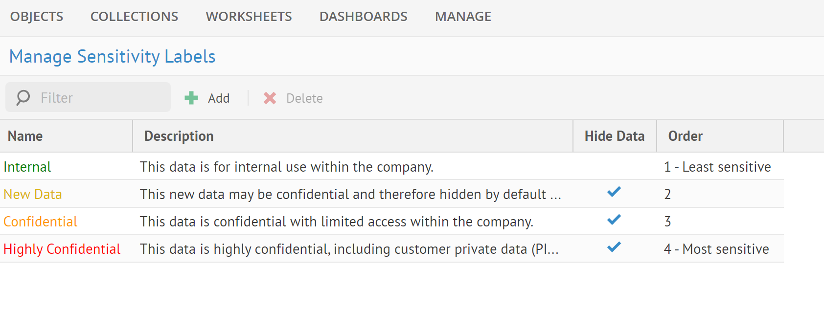The image size is (824, 313).
Task: Click the green plus Add icon
Action: [191, 98]
